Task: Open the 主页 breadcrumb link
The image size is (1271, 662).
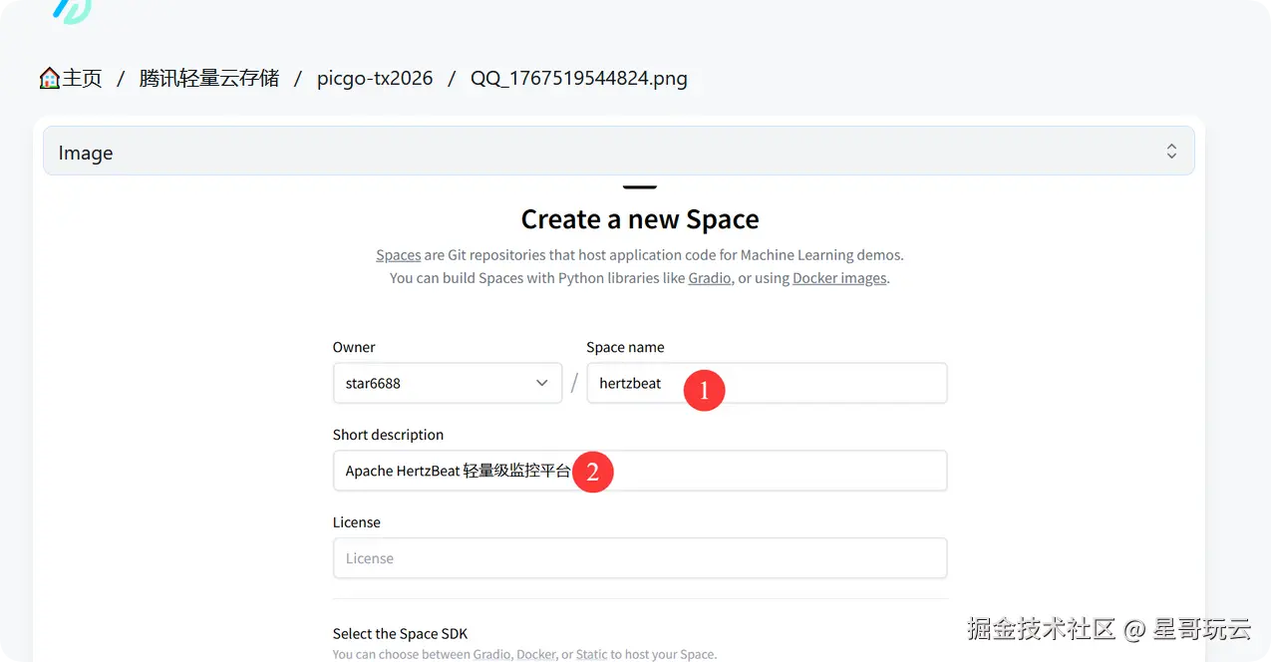Action: click(x=82, y=79)
